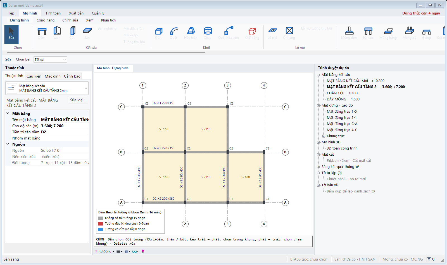447x265 pixels.
Task: Open the glasses display mode dropdown
Action: pyautogui.click(x=135, y=251)
